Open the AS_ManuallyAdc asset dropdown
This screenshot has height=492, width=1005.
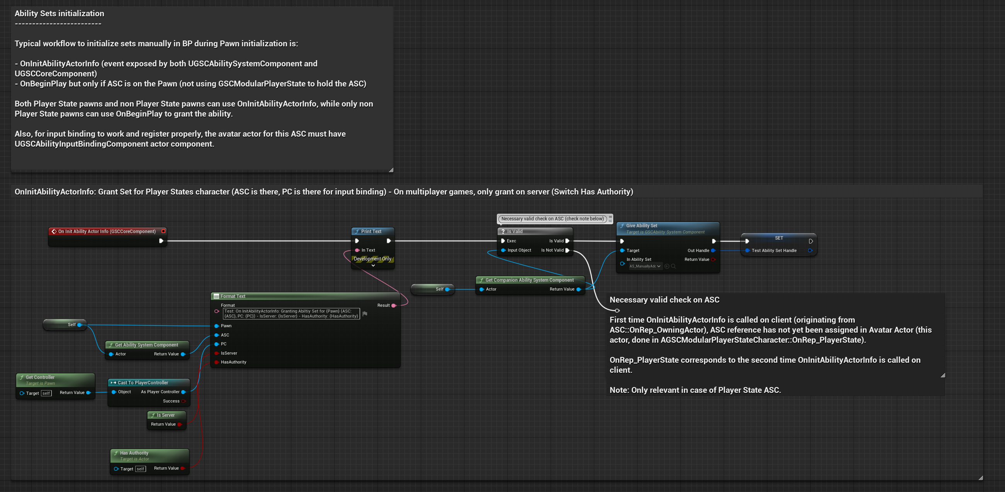click(645, 266)
